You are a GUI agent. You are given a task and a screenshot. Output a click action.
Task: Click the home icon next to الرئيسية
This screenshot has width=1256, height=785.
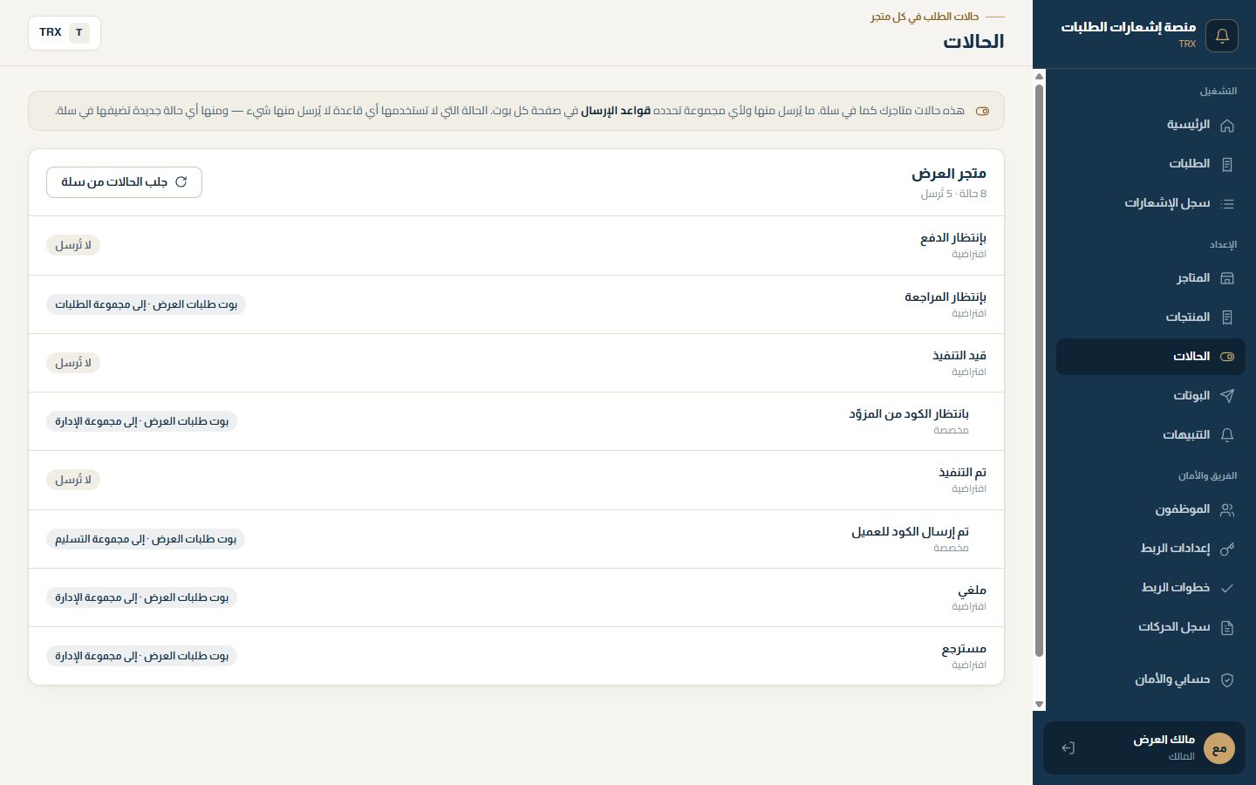(x=1227, y=126)
